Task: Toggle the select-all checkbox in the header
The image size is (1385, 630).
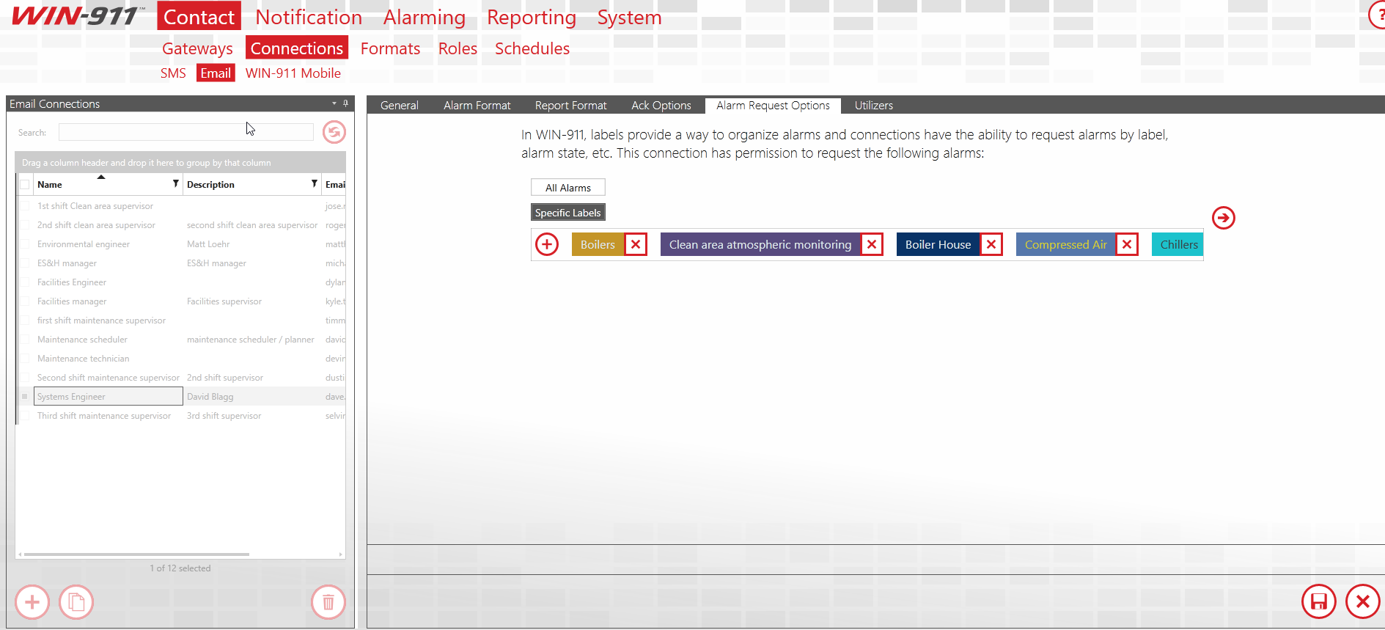Action: pyautogui.click(x=25, y=185)
